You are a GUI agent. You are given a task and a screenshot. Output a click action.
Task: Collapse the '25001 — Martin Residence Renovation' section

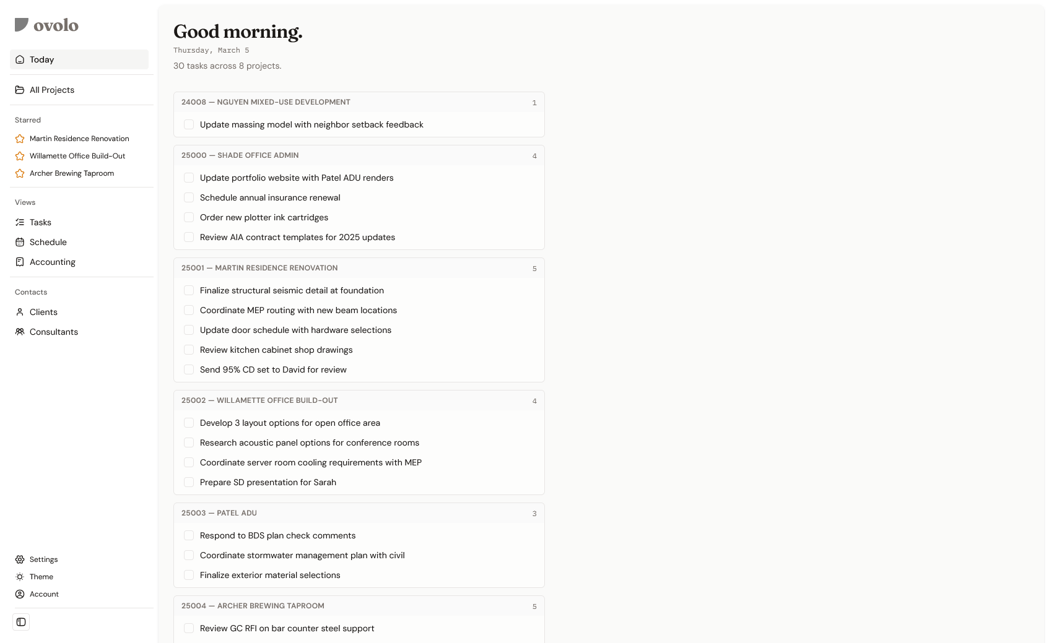tap(359, 268)
